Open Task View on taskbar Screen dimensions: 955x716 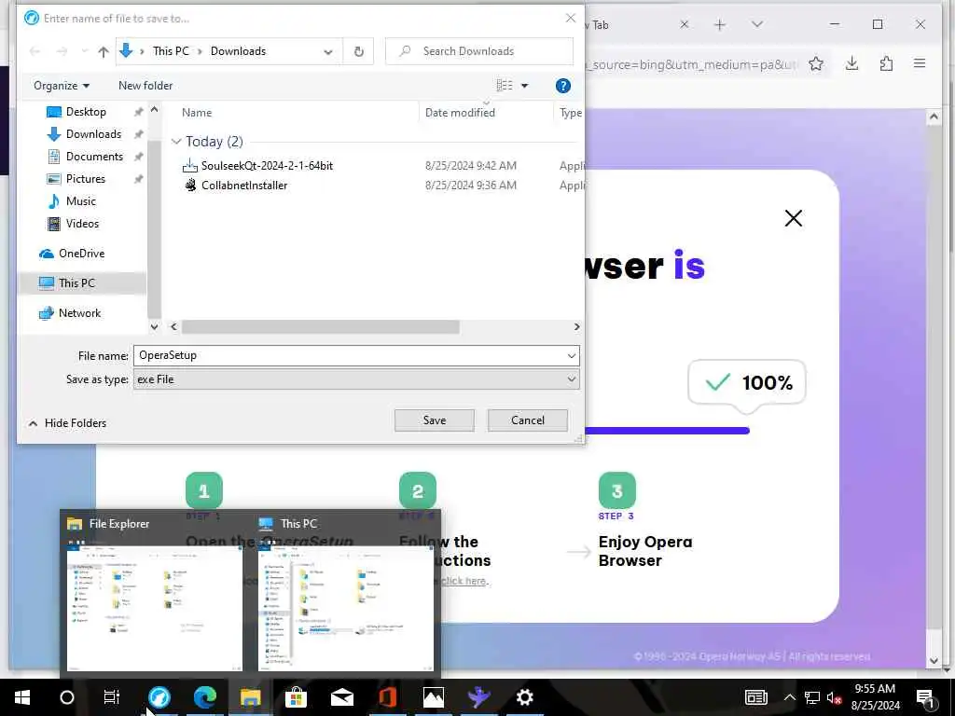112,697
